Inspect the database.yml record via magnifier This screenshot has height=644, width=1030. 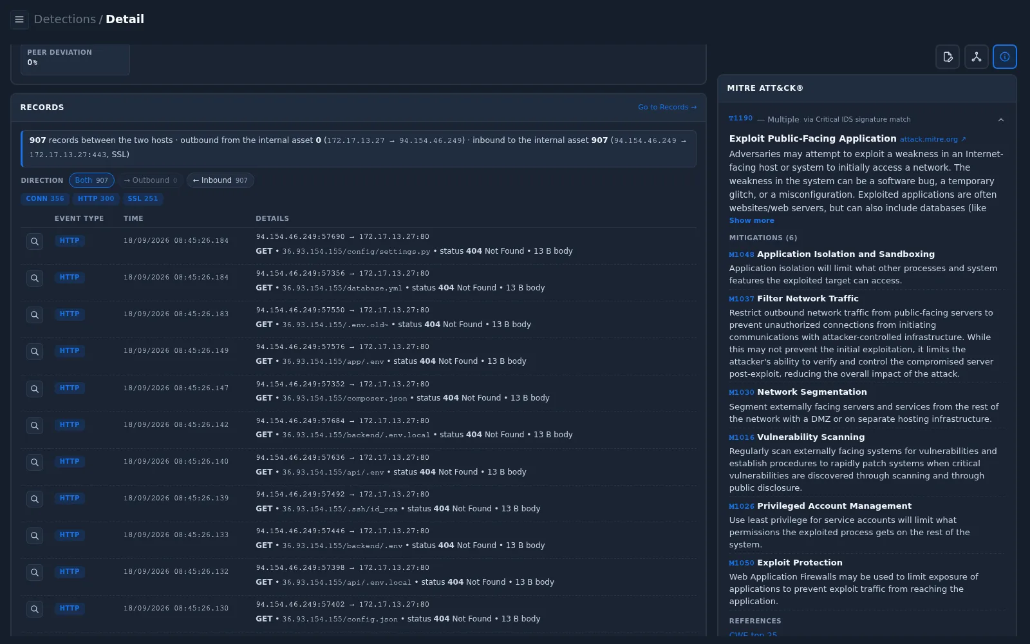[35, 278]
